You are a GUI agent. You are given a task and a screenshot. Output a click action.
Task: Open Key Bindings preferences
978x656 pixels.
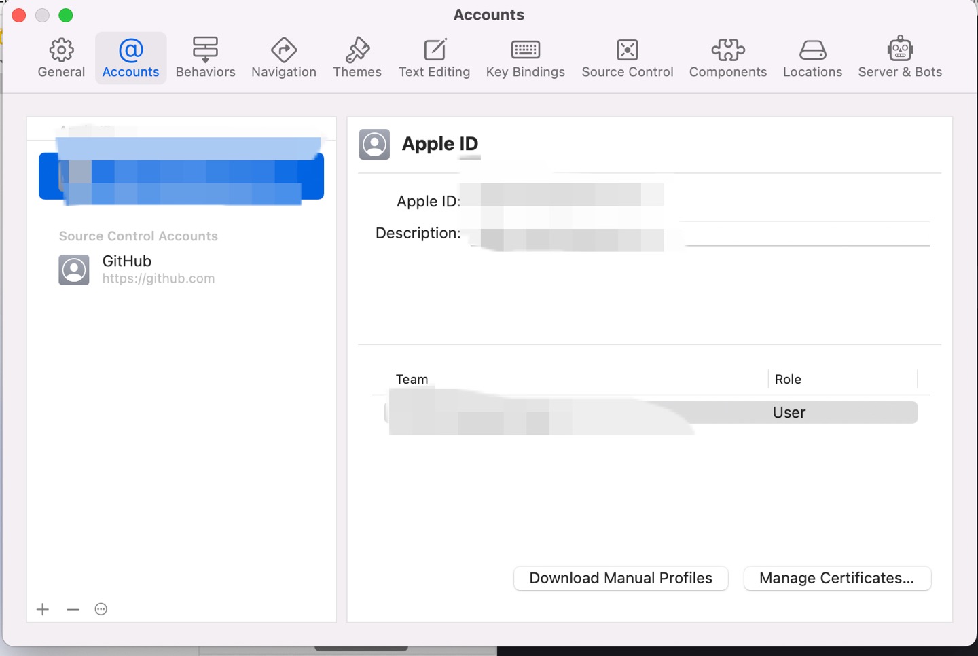(526, 58)
